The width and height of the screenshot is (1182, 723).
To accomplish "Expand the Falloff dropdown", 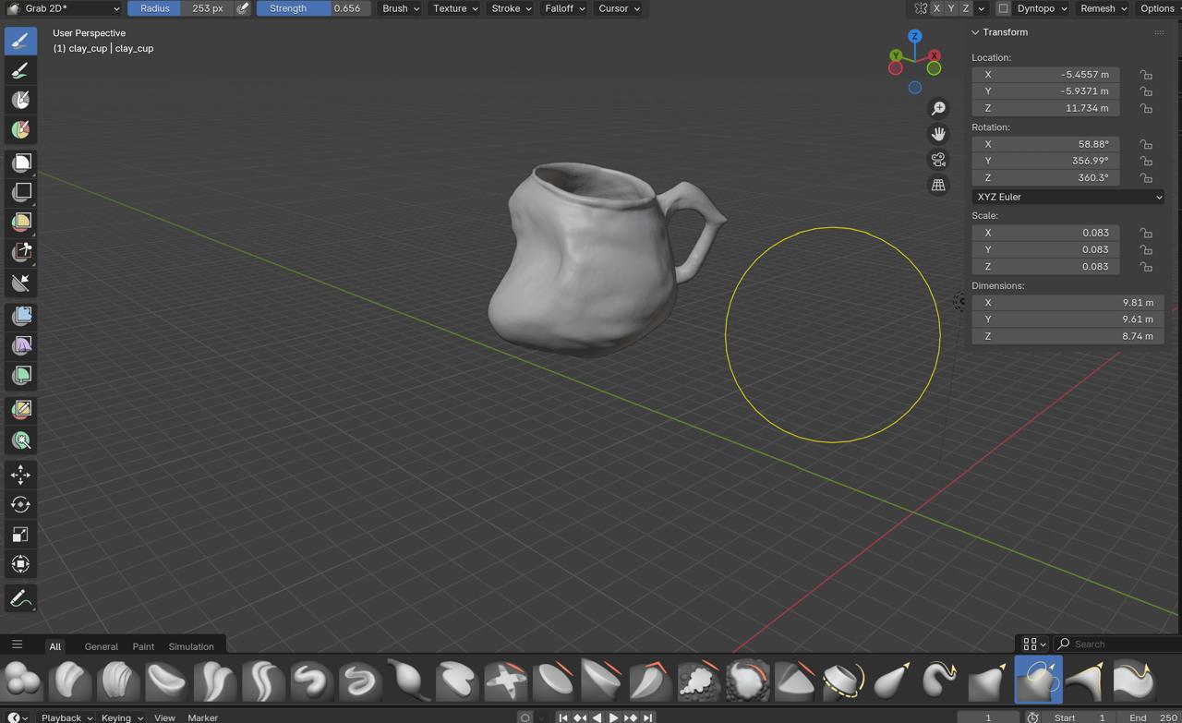I will pyautogui.click(x=564, y=8).
